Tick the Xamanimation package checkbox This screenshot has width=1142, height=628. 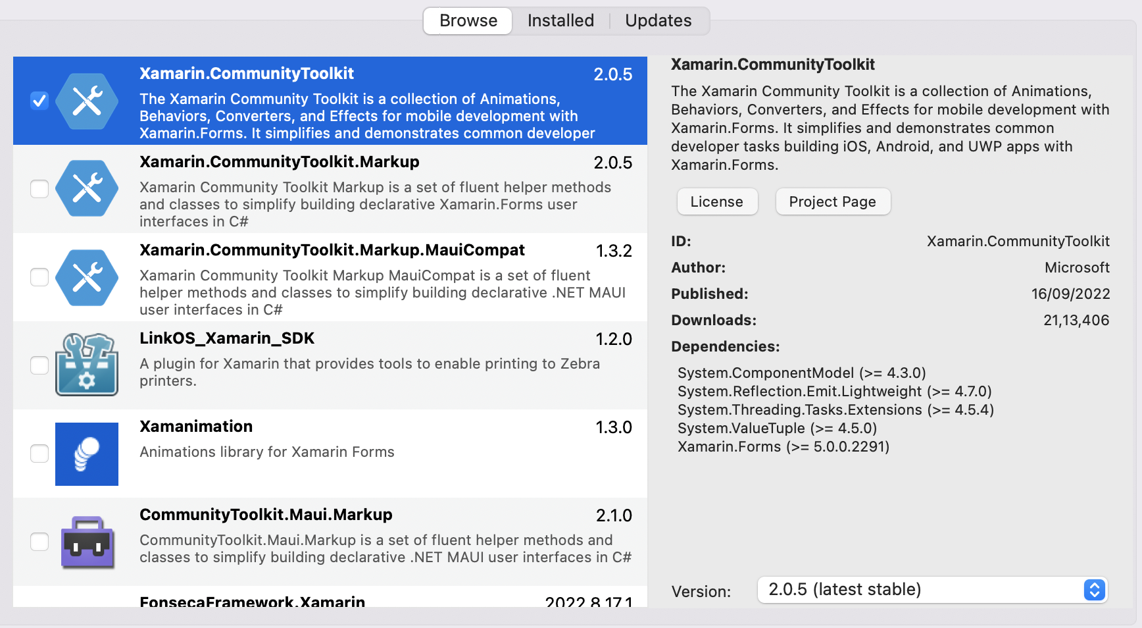39,454
